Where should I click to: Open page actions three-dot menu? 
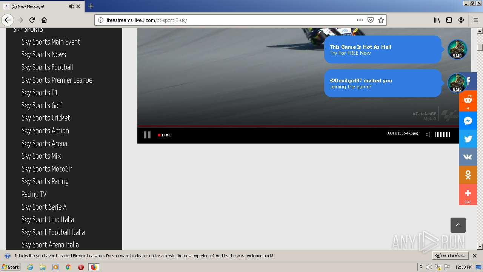[x=360, y=20]
